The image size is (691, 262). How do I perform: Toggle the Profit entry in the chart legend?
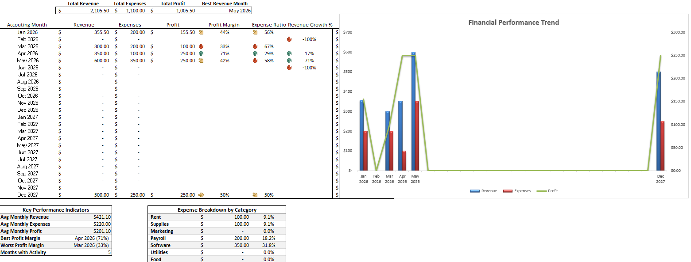tap(552, 191)
